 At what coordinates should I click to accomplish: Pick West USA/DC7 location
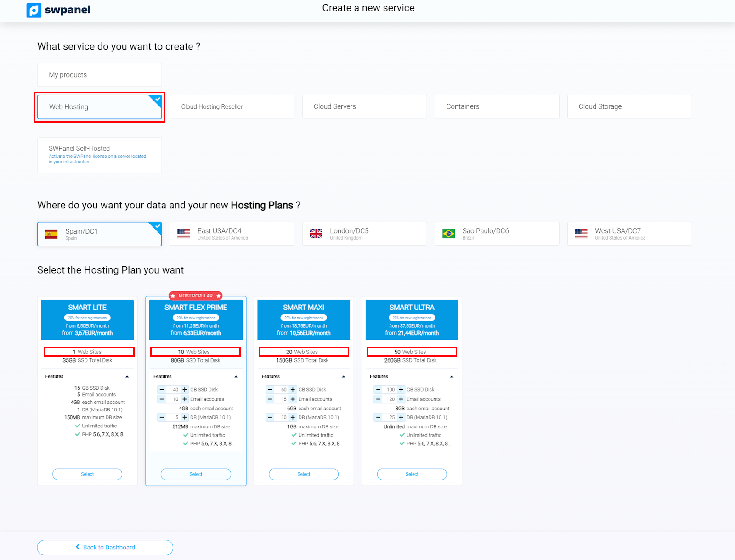[629, 234]
